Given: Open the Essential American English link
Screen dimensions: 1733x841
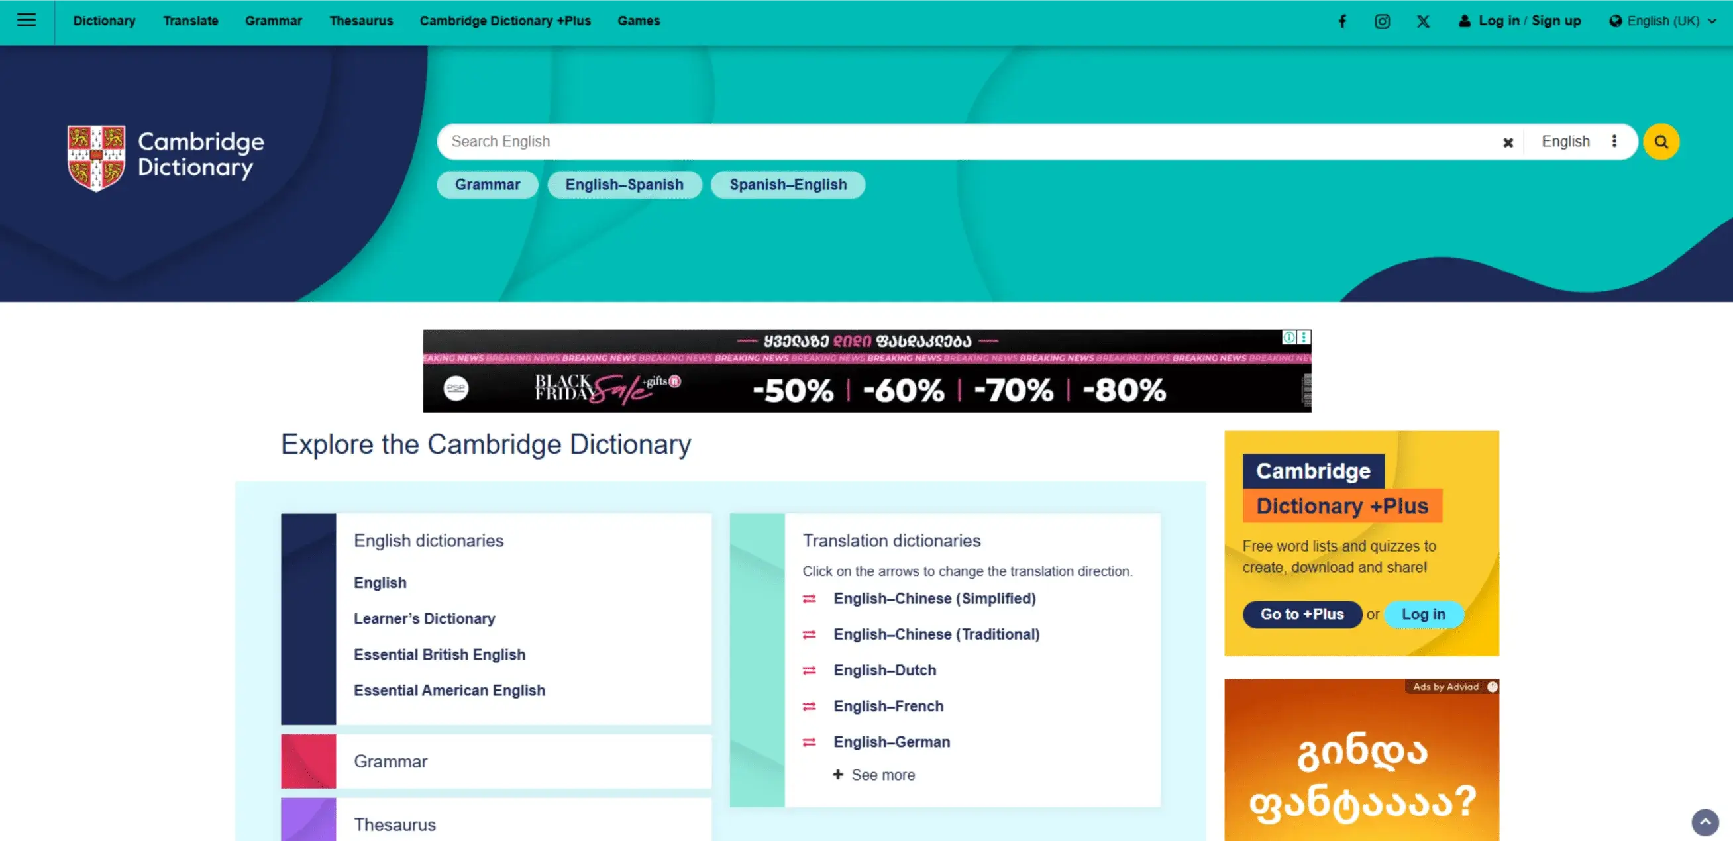Looking at the screenshot, I should point(449,691).
